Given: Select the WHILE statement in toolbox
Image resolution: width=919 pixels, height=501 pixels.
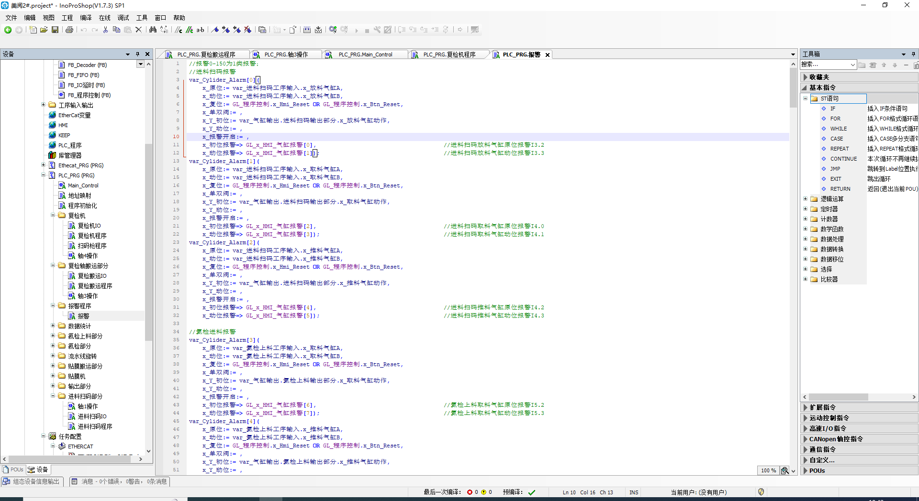Looking at the screenshot, I should click(x=838, y=128).
